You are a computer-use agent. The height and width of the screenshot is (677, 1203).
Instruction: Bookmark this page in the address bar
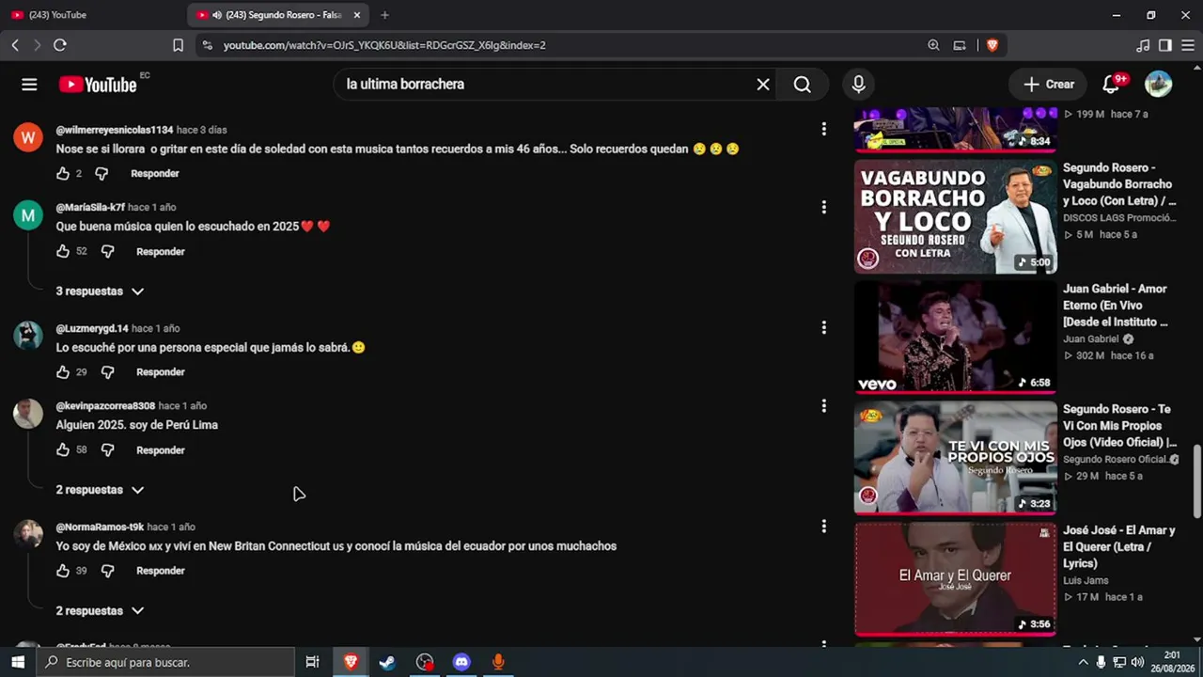(x=178, y=45)
